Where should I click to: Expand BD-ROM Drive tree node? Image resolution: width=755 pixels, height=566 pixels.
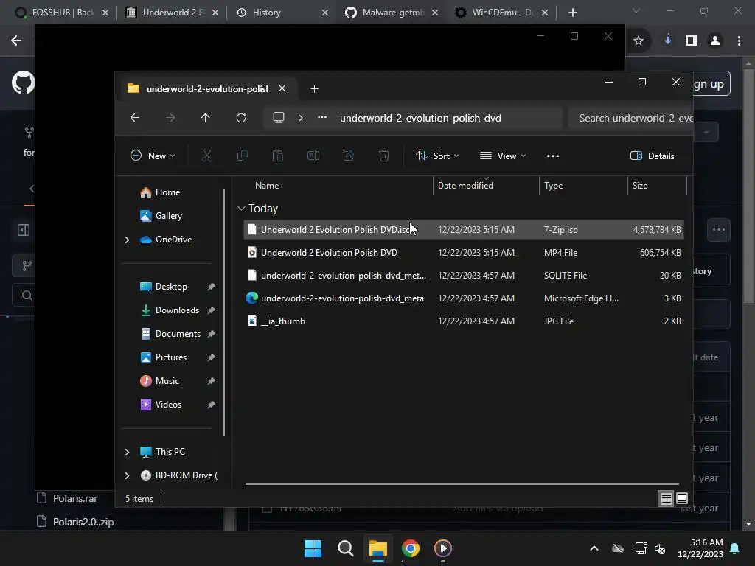pyautogui.click(x=127, y=475)
